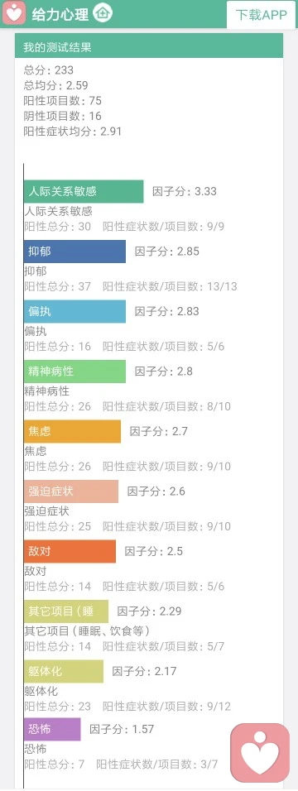The image size is (298, 791).
Task: Tap the truncated 其它项目 bar
Action: pyautogui.click(x=65, y=611)
